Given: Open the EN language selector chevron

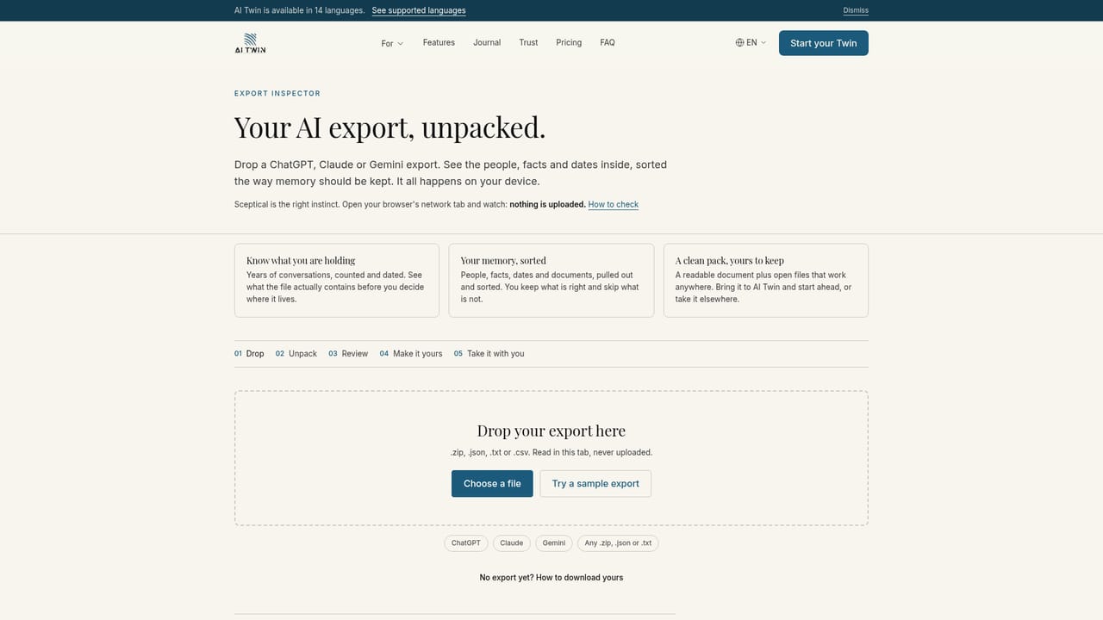Looking at the screenshot, I should 763,42.
